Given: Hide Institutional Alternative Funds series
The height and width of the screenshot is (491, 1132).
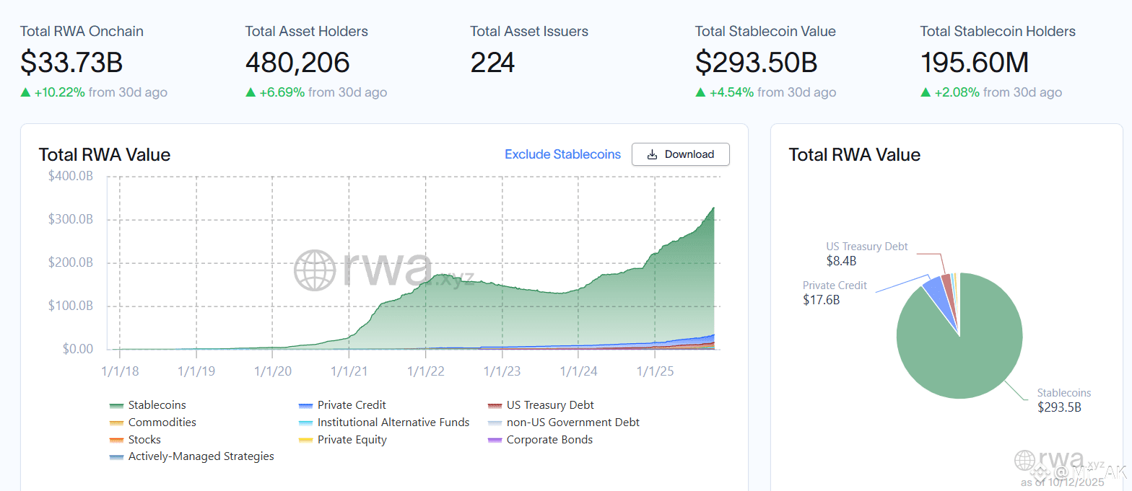Looking at the screenshot, I should coord(393,423).
